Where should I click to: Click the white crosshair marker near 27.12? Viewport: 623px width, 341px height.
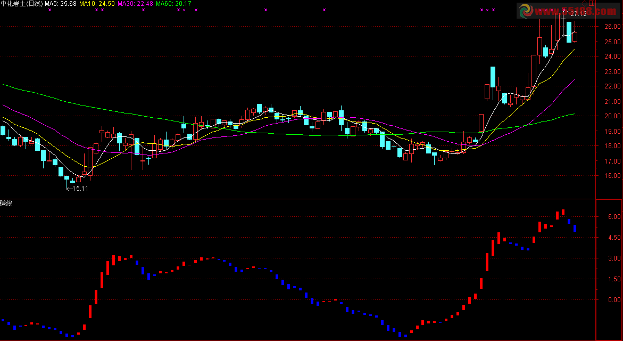pos(563,18)
